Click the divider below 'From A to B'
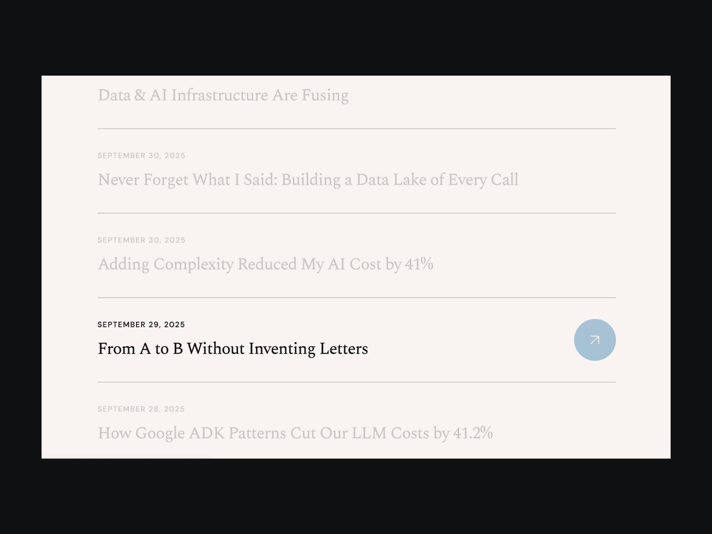Screen dimensions: 712x534 [356, 382]
